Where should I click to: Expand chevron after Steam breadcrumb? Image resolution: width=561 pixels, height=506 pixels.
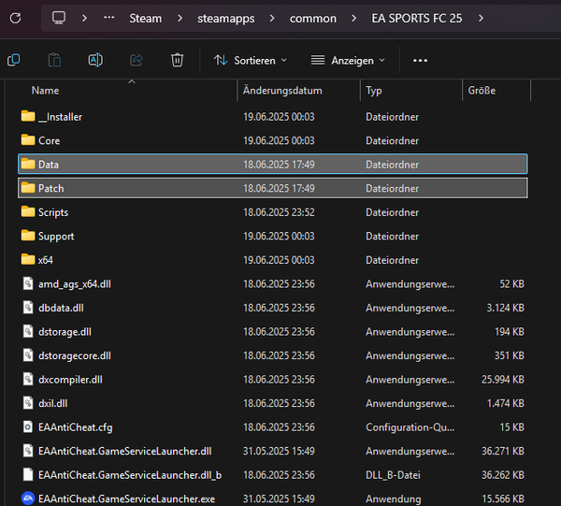[x=180, y=18]
